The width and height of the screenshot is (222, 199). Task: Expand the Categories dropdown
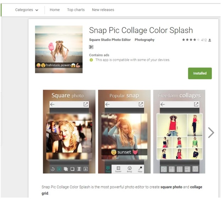(x=27, y=10)
